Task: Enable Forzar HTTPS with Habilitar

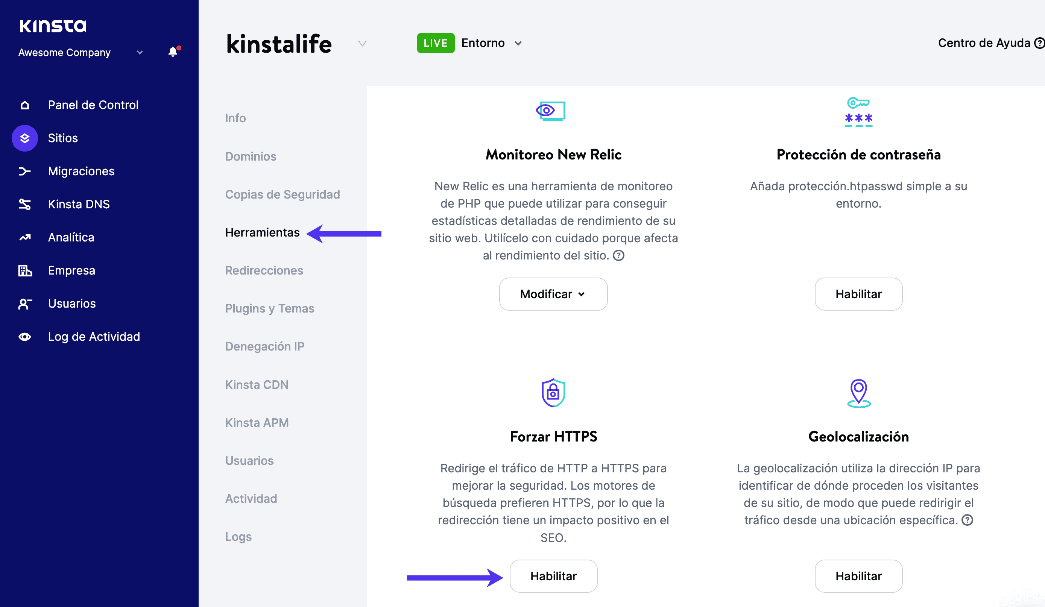Action: (x=553, y=576)
